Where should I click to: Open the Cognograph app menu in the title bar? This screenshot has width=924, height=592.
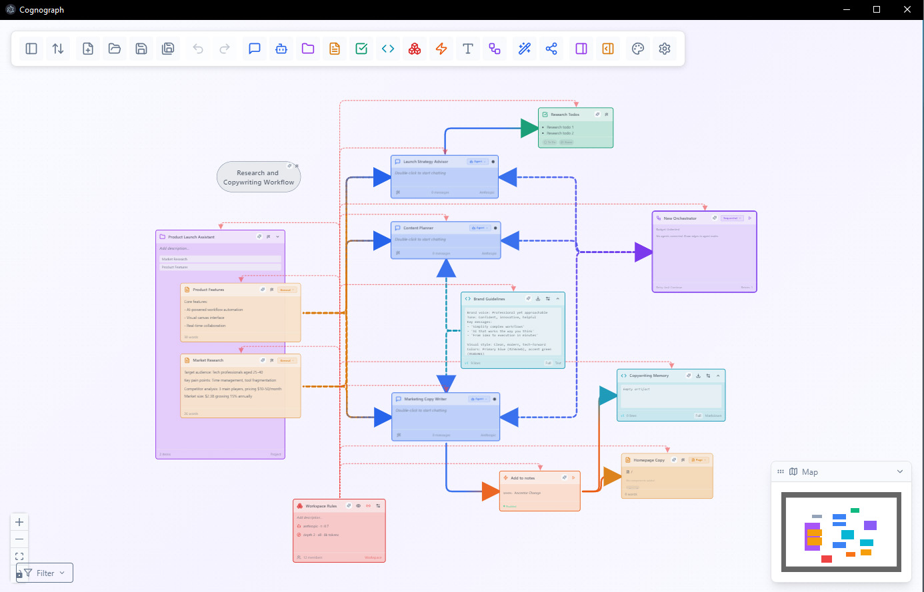coord(9,9)
